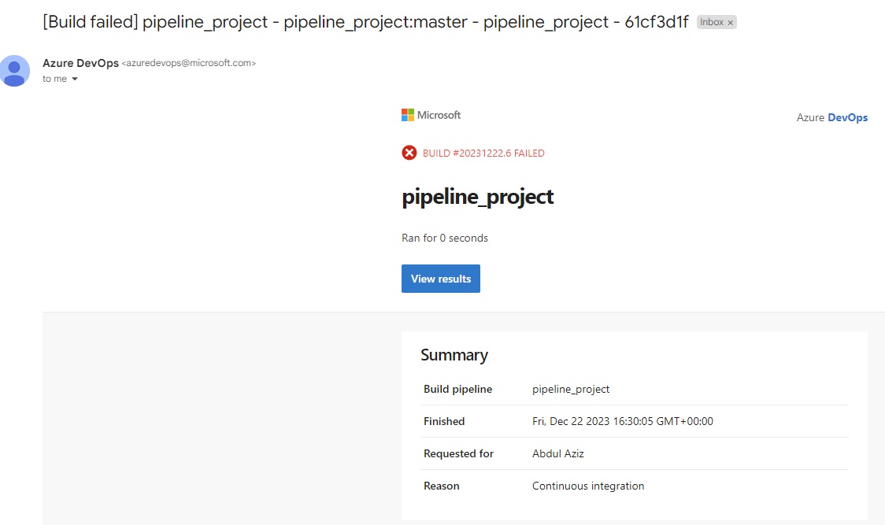Click the Microsoft logo in the email
The image size is (885, 525).
(431, 115)
